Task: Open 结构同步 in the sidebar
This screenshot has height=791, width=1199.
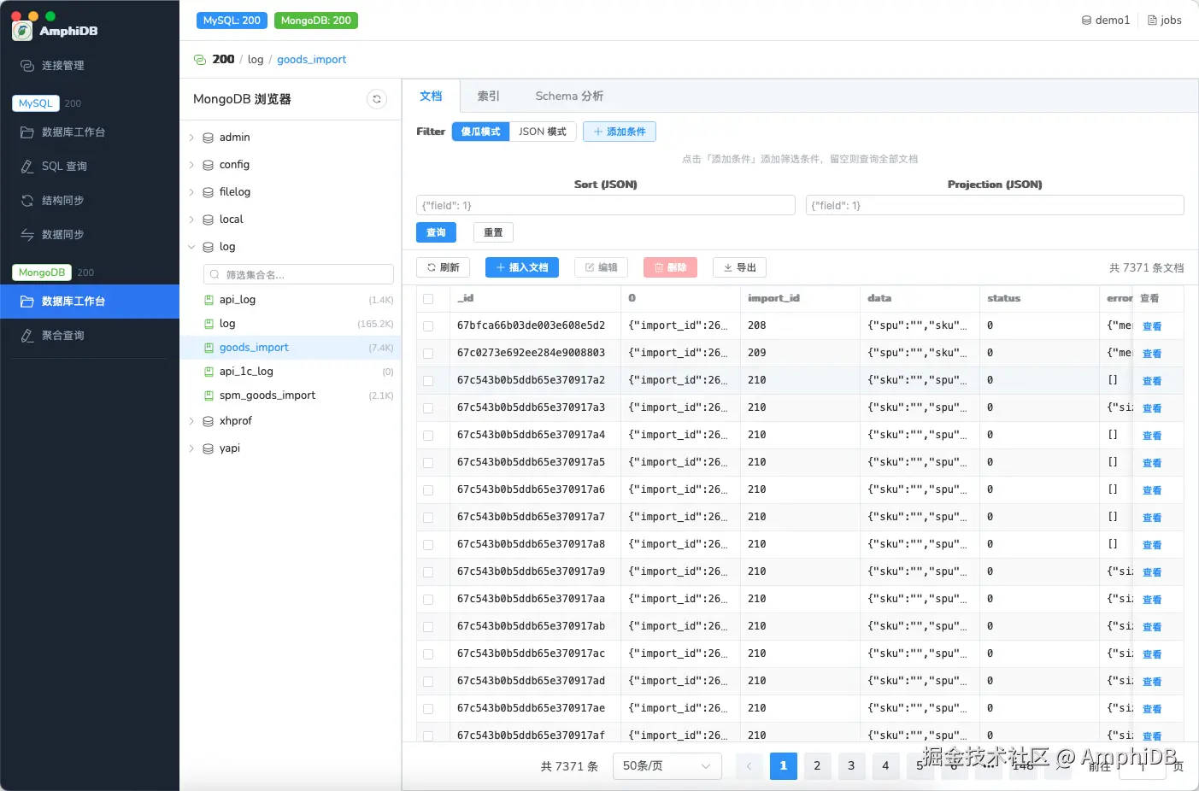Action: click(x=90, y=201)
